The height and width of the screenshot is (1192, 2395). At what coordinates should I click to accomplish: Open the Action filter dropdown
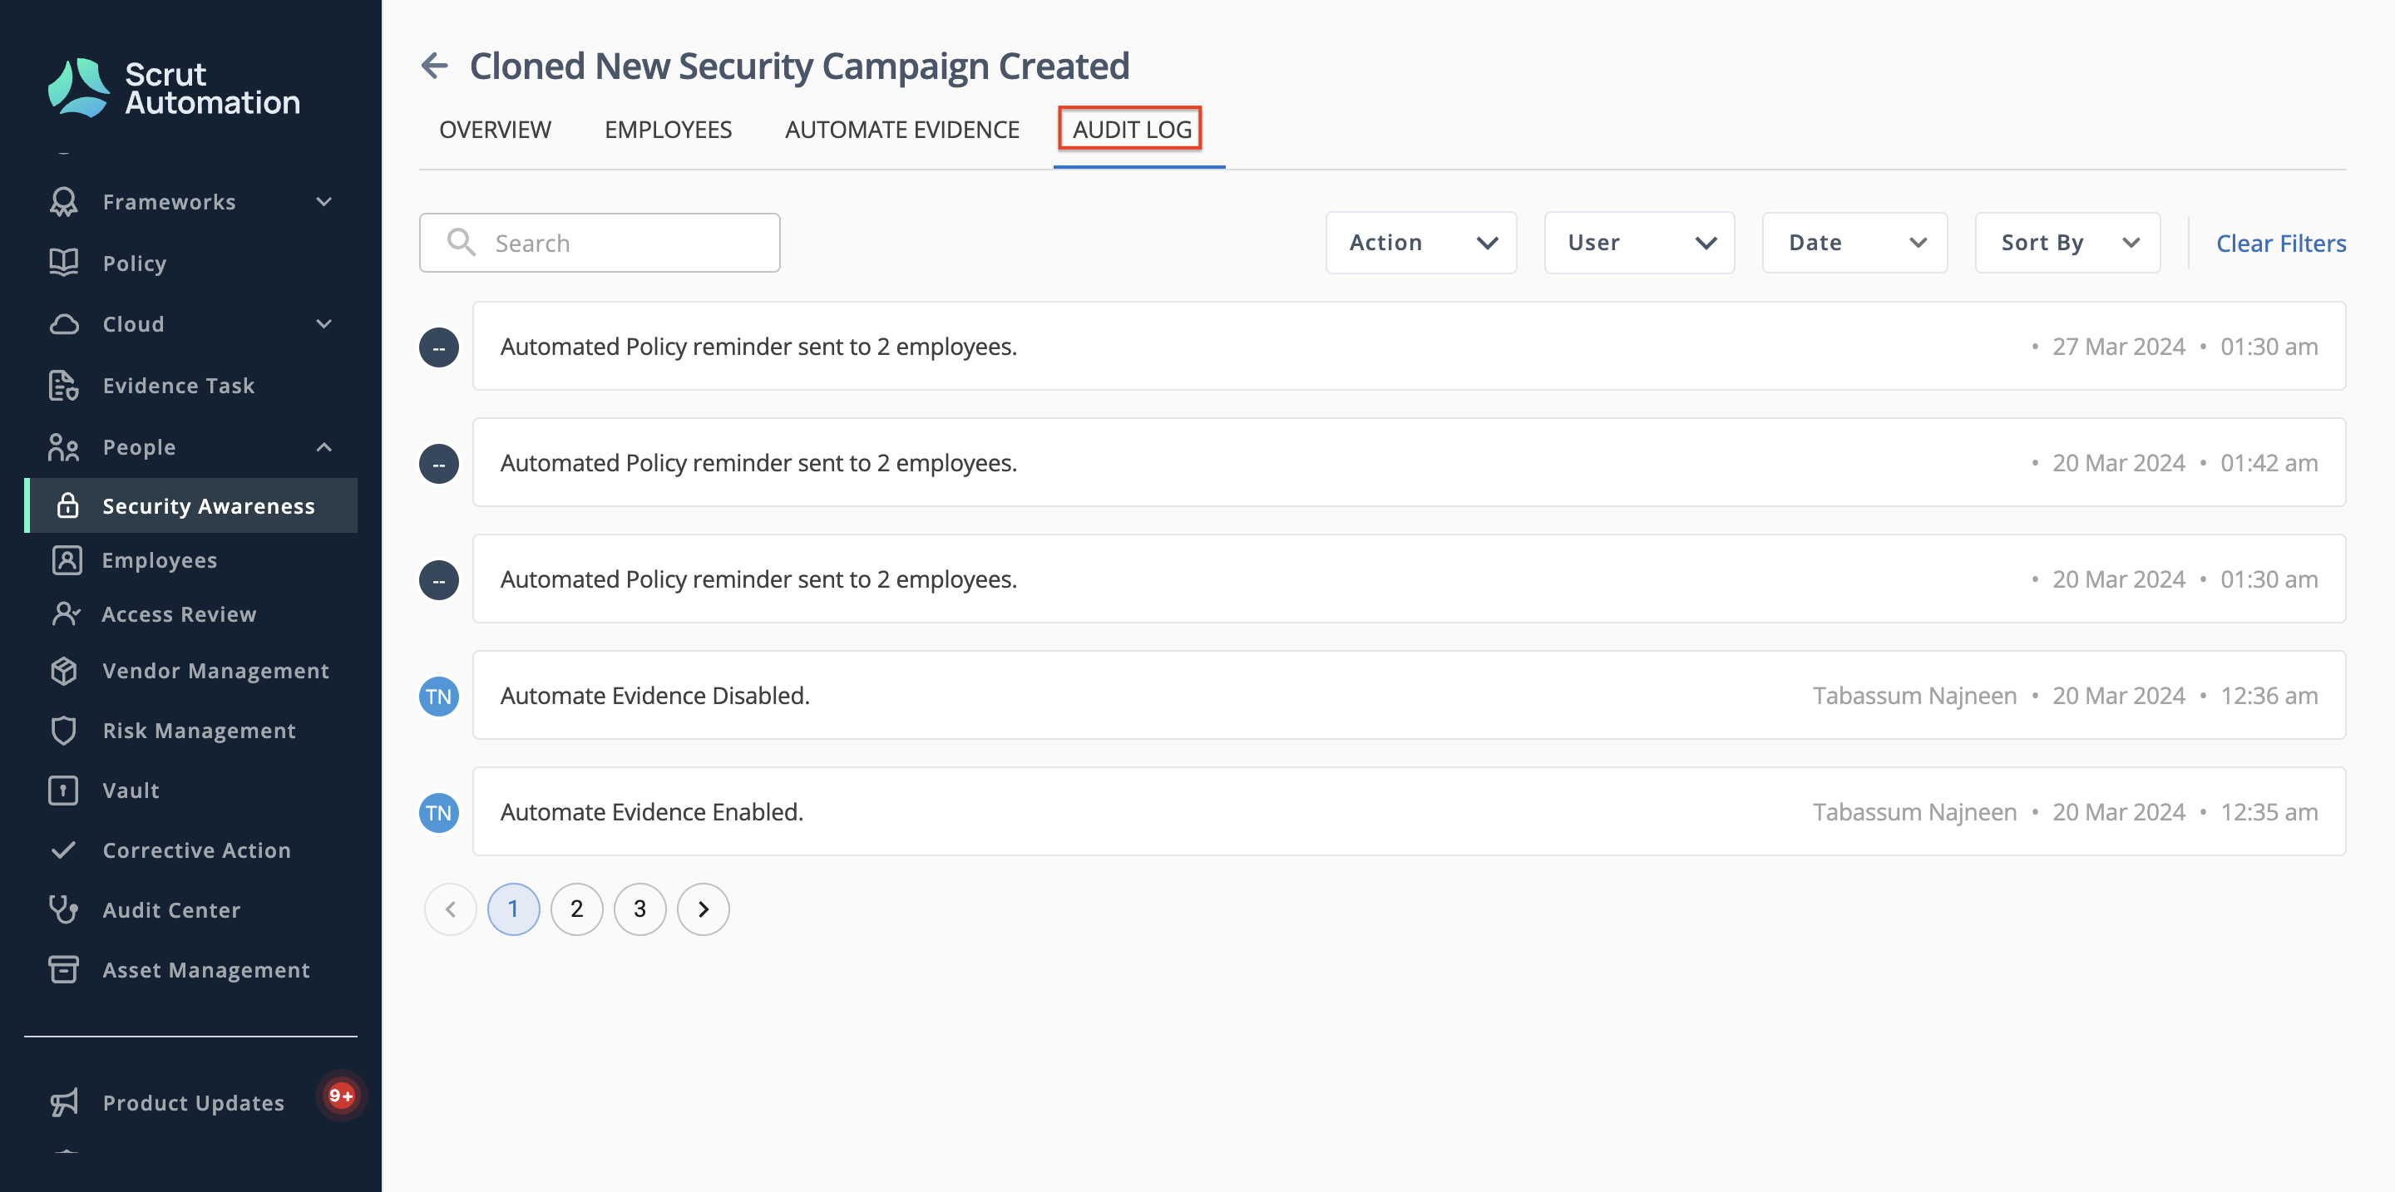pyautogui.click(x=1420, y=243)
